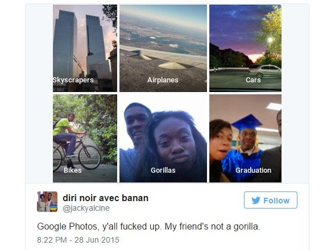Click the blue graduation cap in the photo
The image size is (331, 250).
coord(247,123)
